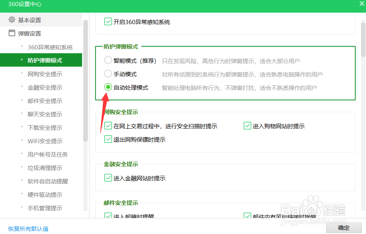The width and height of the screenshot is (366, 234).
Task: Click the 金融安全提示 section heading
Action: [x=121, y=164]
